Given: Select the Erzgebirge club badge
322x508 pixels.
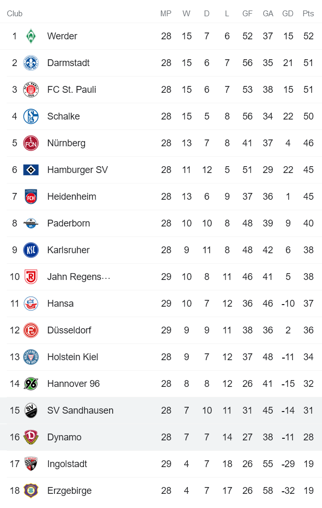Looking at the screenshot, I should click(31, 491).
